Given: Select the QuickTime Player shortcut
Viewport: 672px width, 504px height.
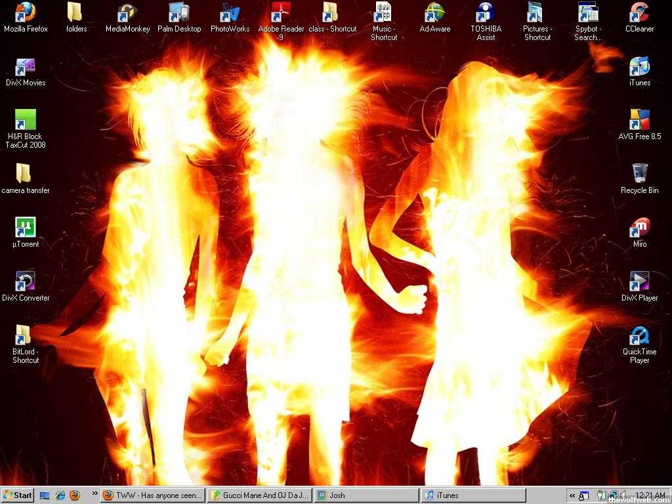Looking at the screenshot, I should pyautogui.click(x=639, y=335).
